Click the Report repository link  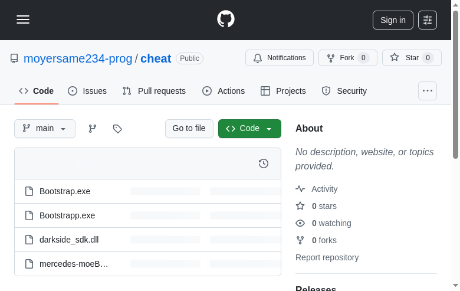coord(327,257)
